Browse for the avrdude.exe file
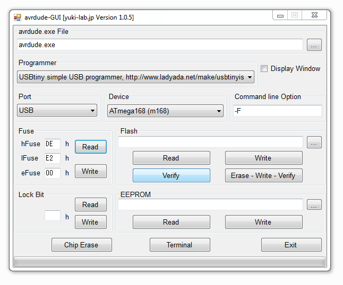Screen dimensions: 343x285 point(314,45)
